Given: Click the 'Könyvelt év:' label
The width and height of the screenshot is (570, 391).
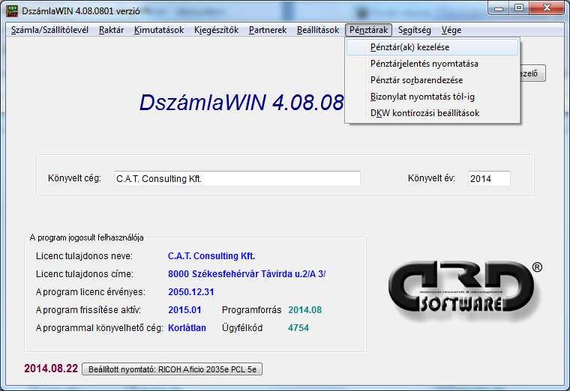Looking at the screenshot, I should [x=431, y=178].
